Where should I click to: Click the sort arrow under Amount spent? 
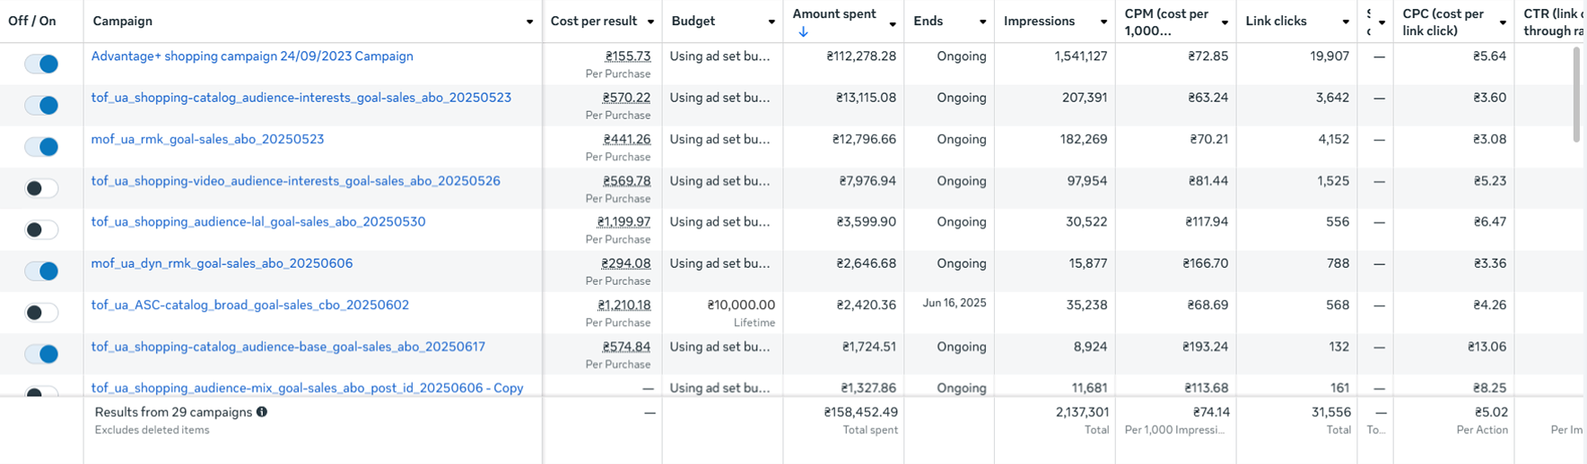803,31
